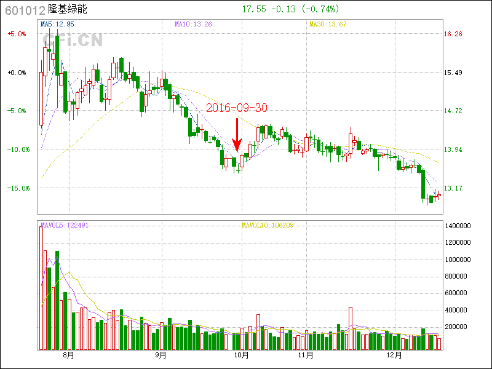Viewport: 492px width, 369px height.
Task: Click the CFi.CN watermark logo
Action: pyautogui.click(x=73, y=40)
